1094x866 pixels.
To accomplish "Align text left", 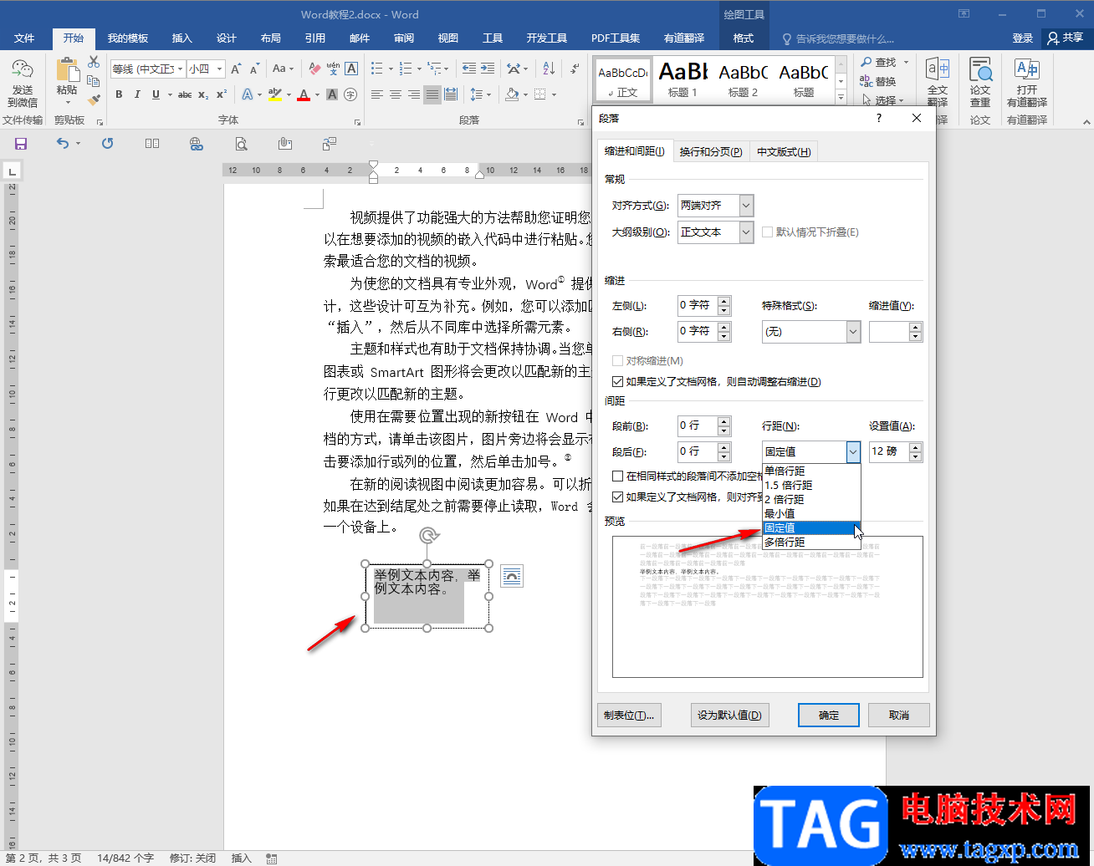I will click(377, 94).
